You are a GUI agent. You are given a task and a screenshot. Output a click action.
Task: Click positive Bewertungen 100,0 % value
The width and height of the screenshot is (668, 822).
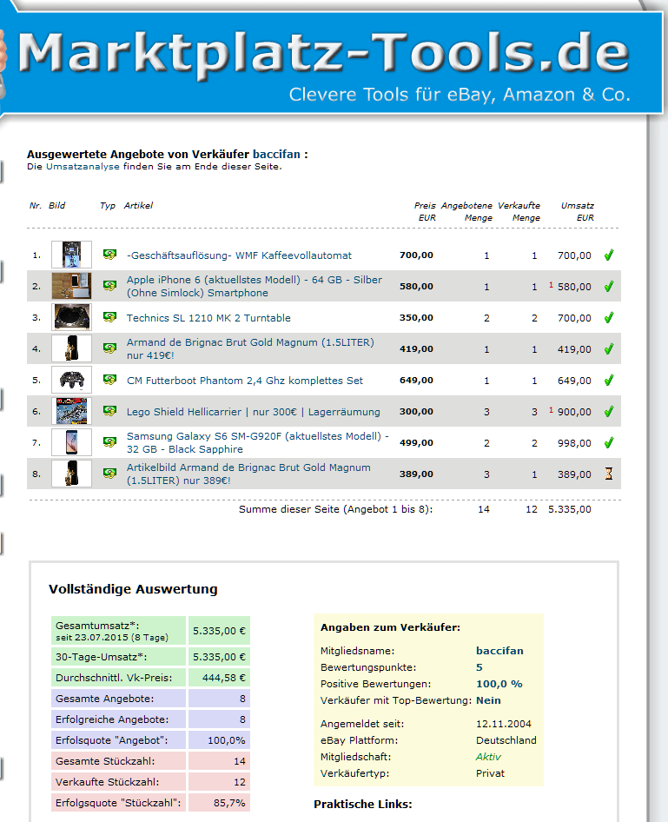[499, 684]
